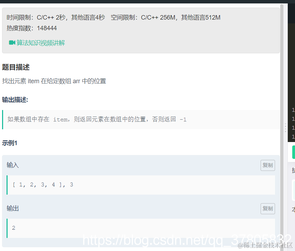Click the sample input [ 1, 2, 3, 4 ], 3
The height and width of the screenshot is (251, 295).
(x=43, y=185)
